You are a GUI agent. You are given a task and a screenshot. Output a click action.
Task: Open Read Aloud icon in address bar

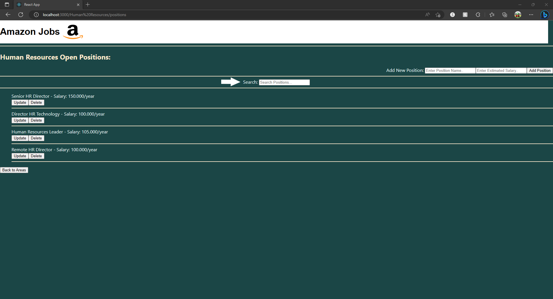point(427,15)
